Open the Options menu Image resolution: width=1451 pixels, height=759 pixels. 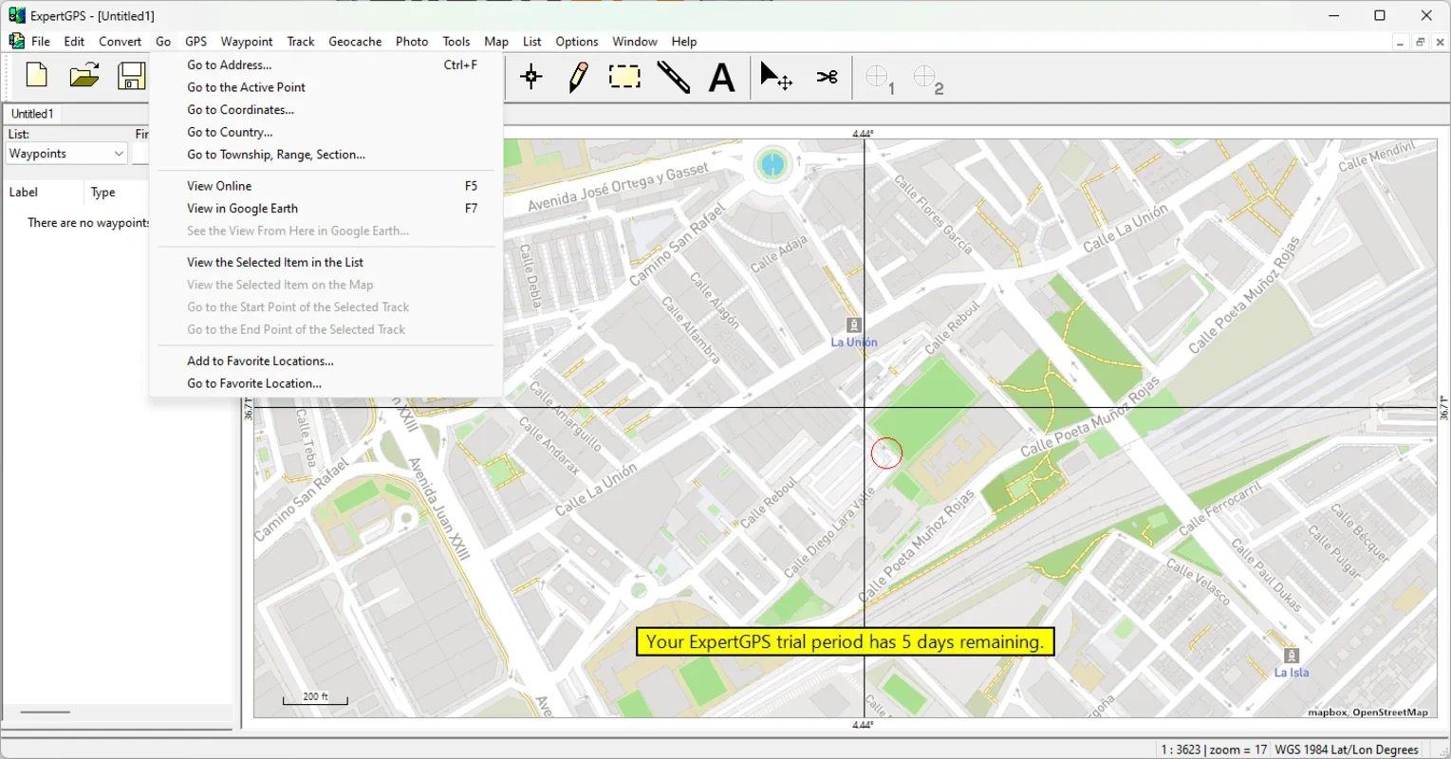577,42
